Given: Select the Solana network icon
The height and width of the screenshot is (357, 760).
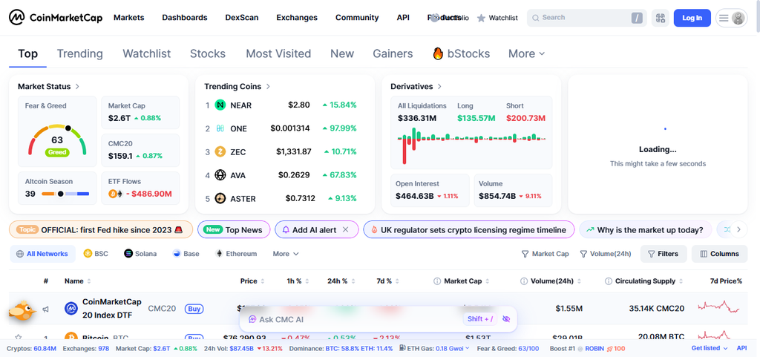Looking at the screenshot, I should [128, 253].
